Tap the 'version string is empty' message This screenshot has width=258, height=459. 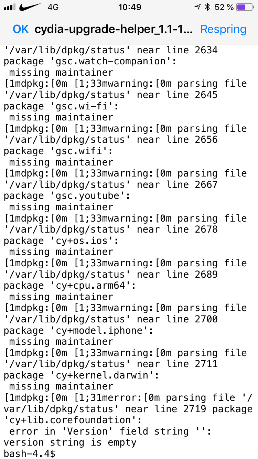(x=70, y=442)
